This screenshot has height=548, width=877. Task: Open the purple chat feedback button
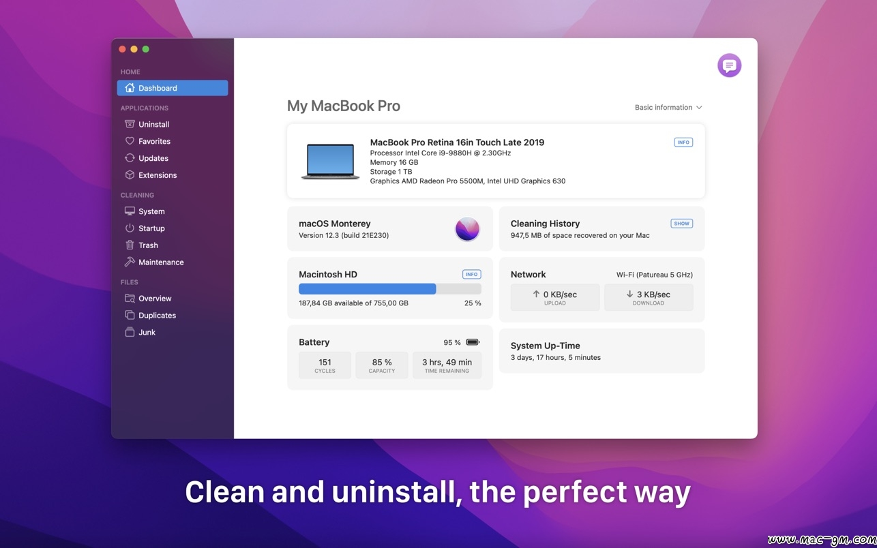(729, 65)
